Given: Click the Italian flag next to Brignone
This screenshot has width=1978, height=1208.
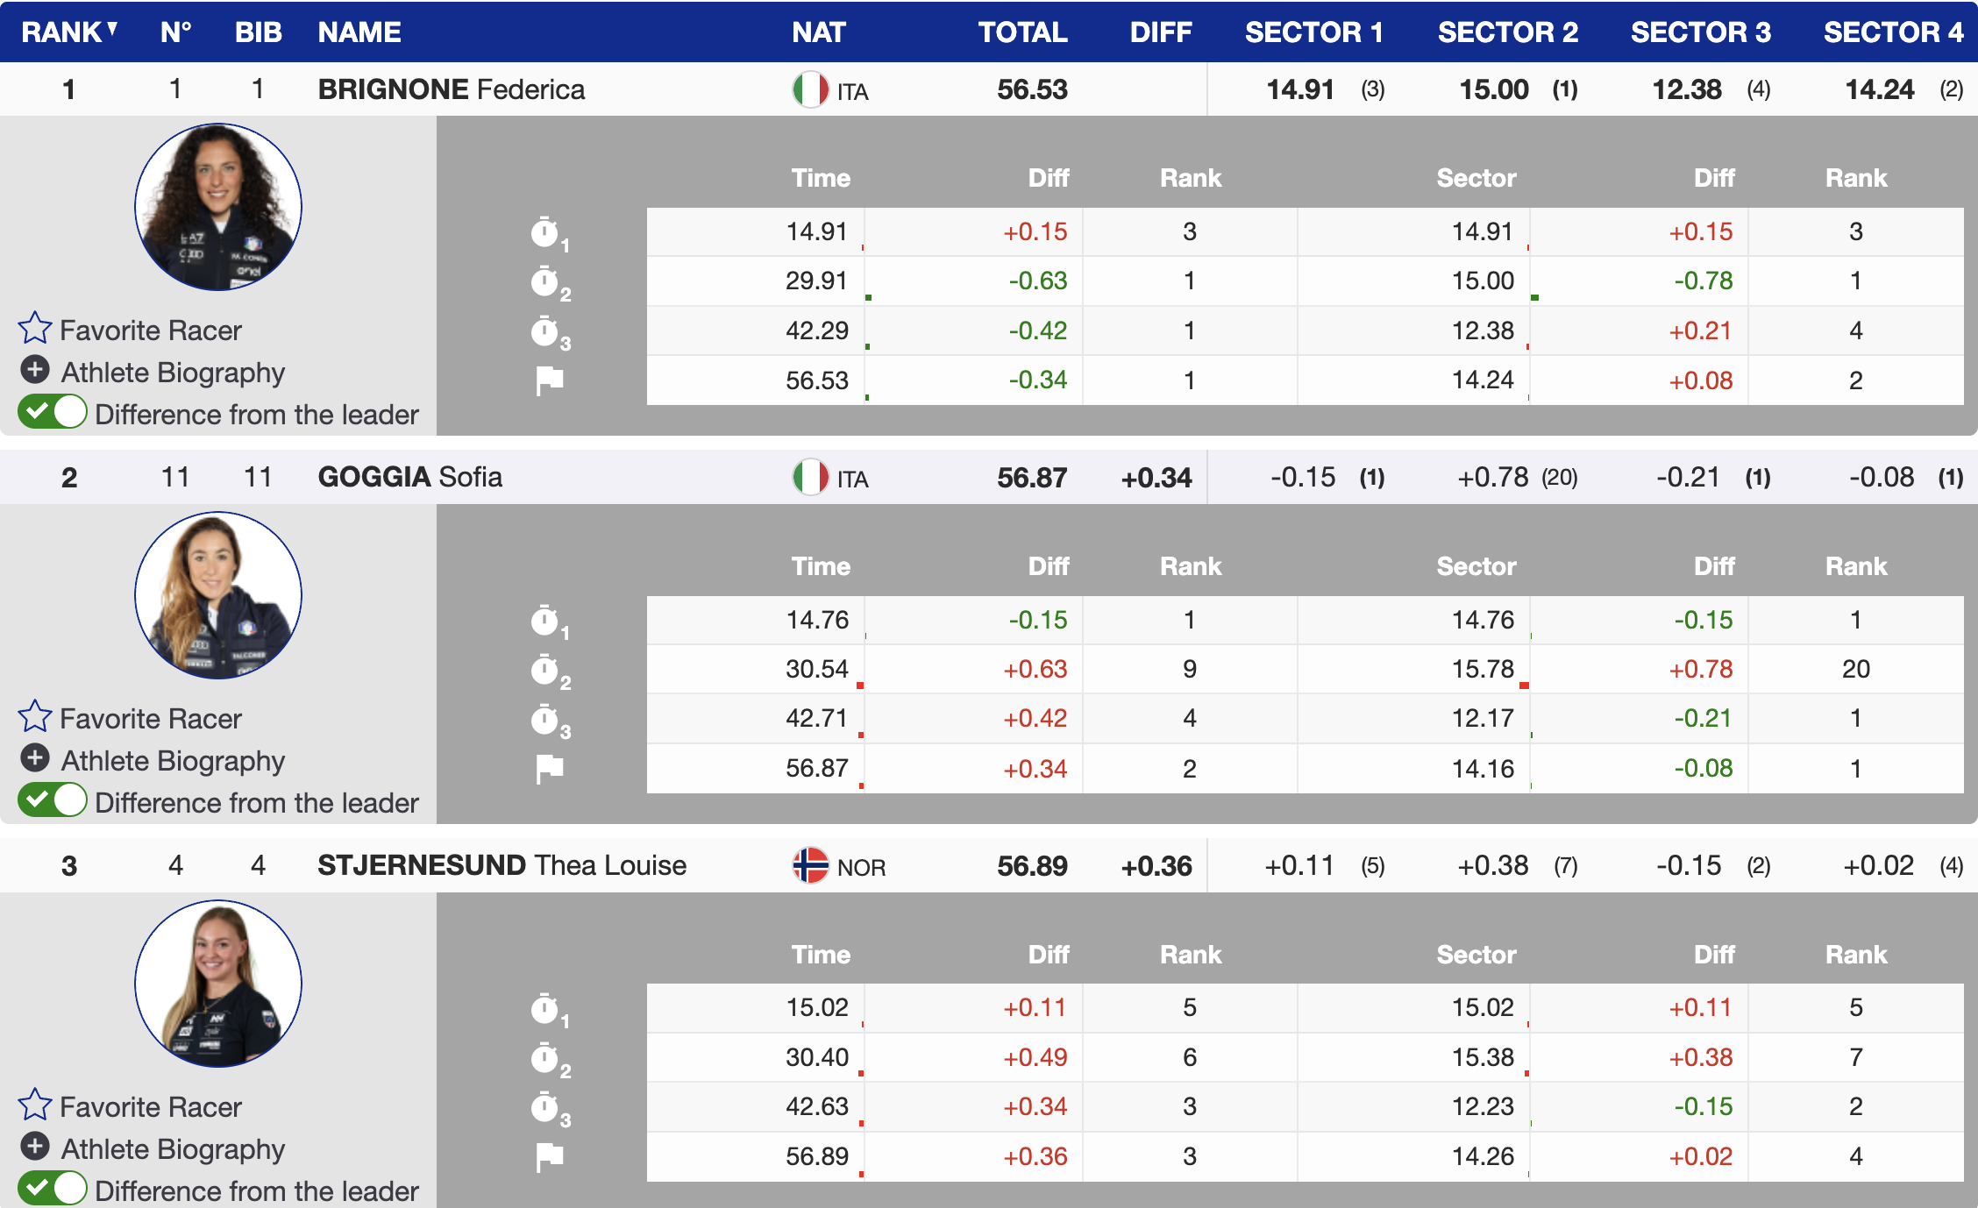Looking at the screenshot, I should pyautogui.click(x=810, y=89).
